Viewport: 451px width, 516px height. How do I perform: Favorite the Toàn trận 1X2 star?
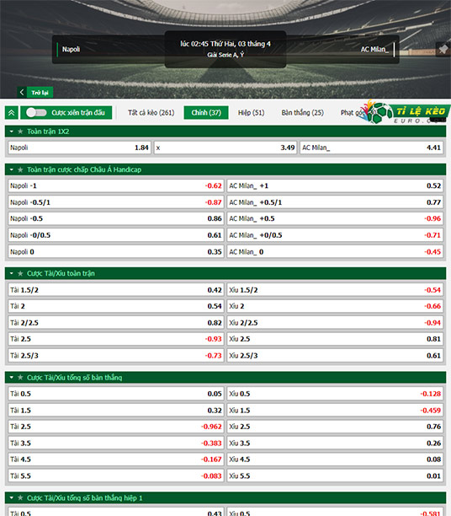20,132
